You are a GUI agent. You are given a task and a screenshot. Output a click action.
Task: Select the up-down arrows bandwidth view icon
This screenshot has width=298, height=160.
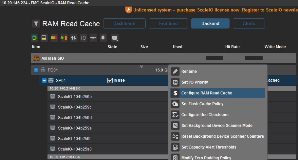coord(74,38)
